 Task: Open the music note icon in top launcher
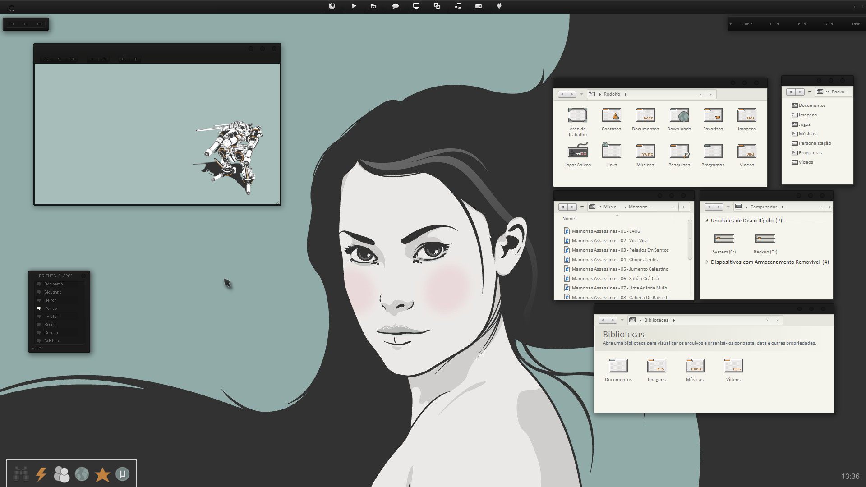458,6
